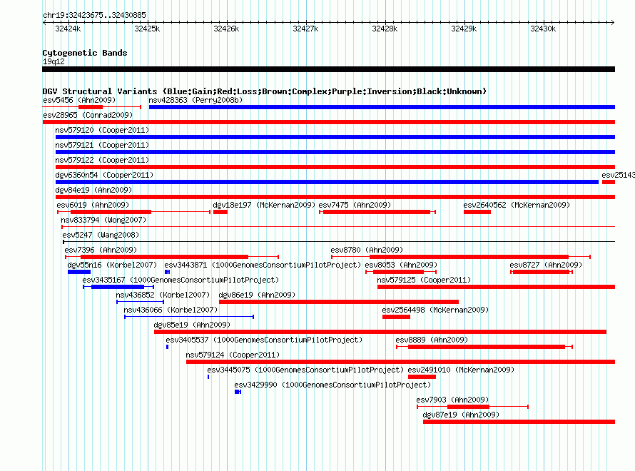Open the esv28965 (Conrad2009) variant label
The height and width of the screenshot is (471, 635).
tap(88, 115)
